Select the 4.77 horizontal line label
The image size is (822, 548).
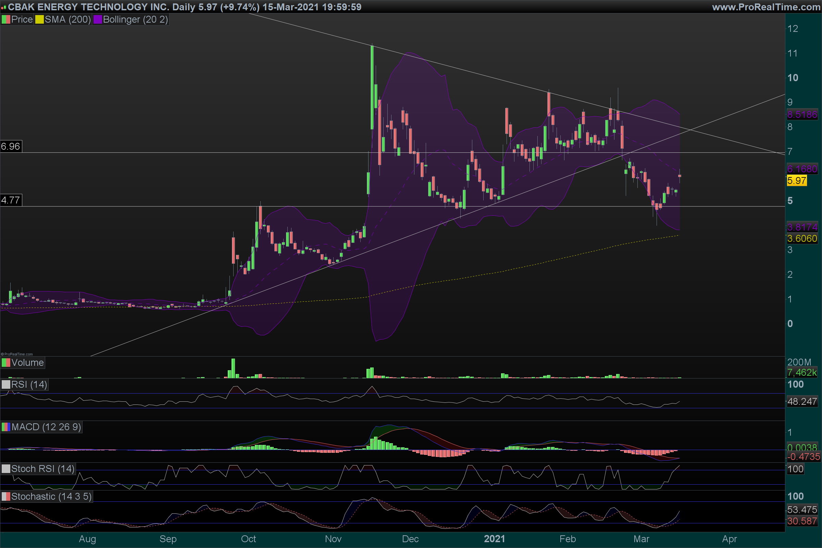pyautogui.click(x=11, y=200)
